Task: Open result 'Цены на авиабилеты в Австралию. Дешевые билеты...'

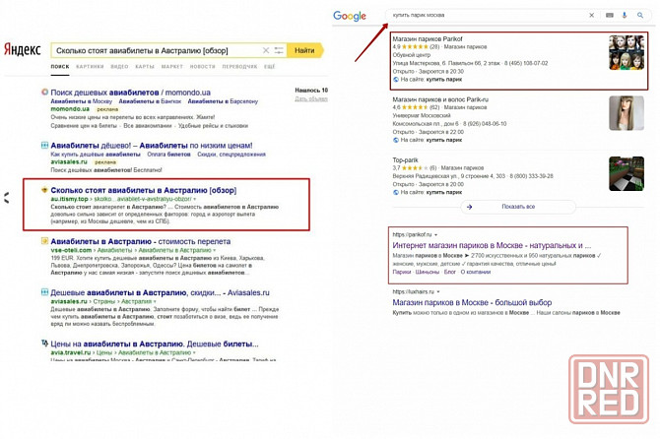Action: click(x=155, y=344)
